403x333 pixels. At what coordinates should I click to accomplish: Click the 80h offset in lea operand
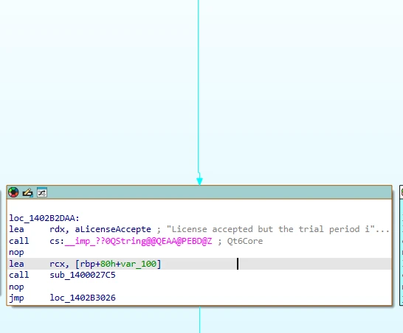pos(108,264)
